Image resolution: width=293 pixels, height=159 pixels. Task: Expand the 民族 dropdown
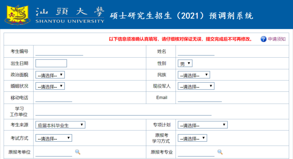pos(194,75)
